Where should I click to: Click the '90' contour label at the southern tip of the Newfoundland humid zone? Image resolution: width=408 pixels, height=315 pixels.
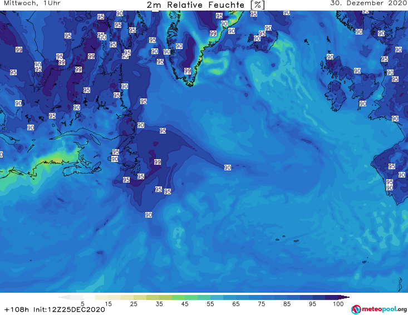click(148, 215)
